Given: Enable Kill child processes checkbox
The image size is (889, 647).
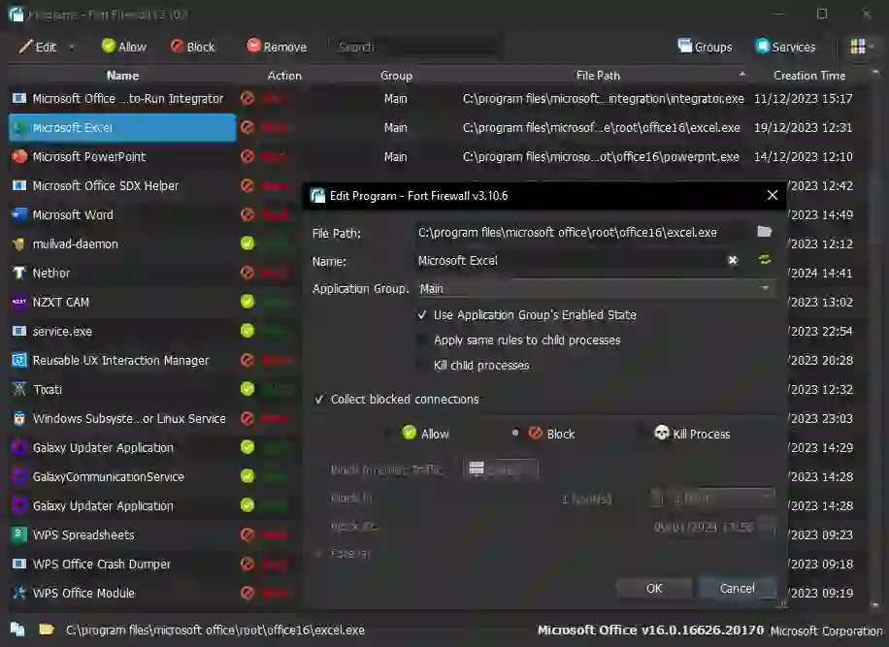Looking at the screenshot, I should point(474,366).
